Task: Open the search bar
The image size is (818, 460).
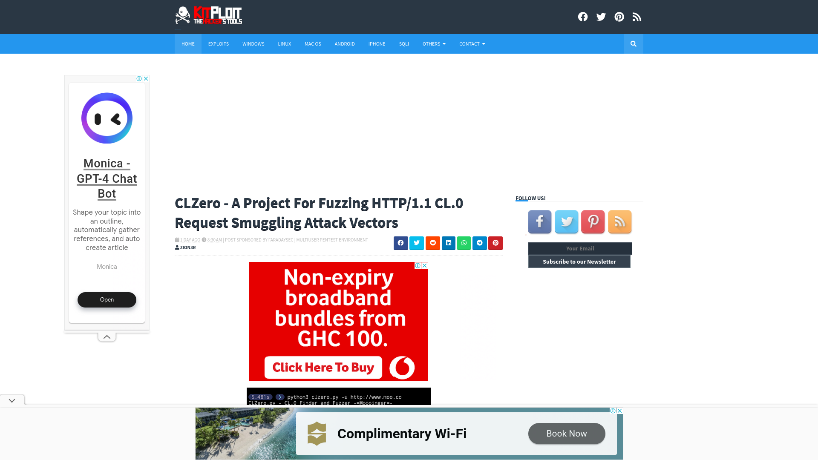Action: click(633, 44)
